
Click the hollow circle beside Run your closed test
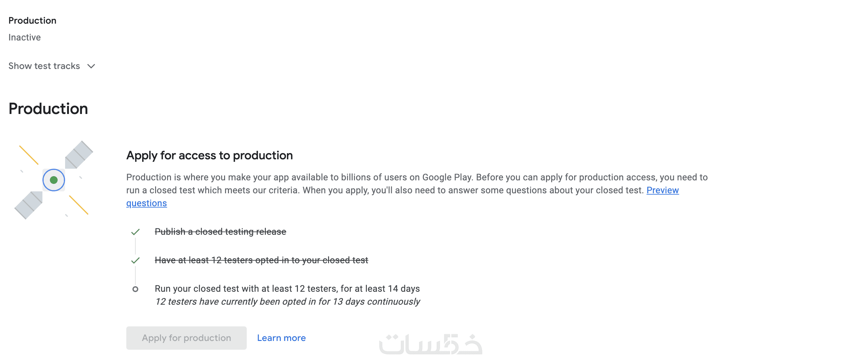(135, 289)
